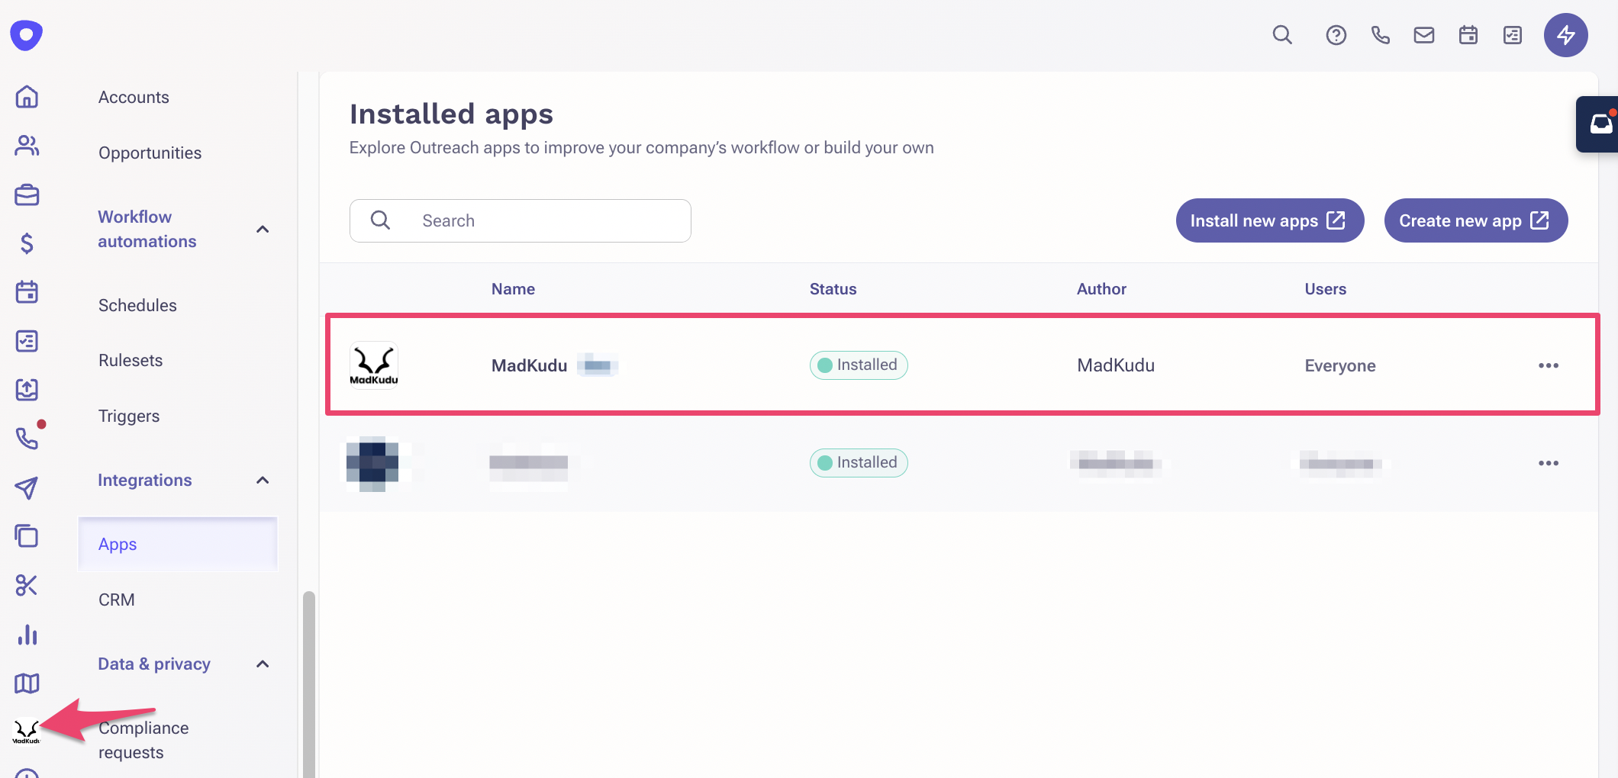Open the sidebar calendar icon

click(27, 292)
